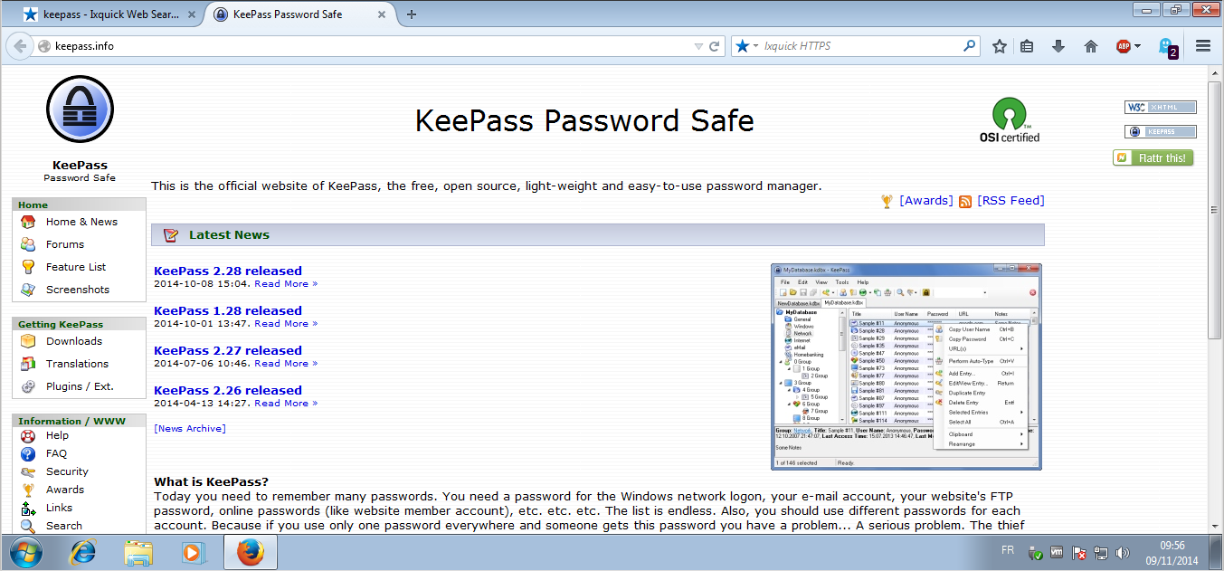Click the "Getting KeePass" sidebar heading
1224x571 pixels.
[61, 325]
